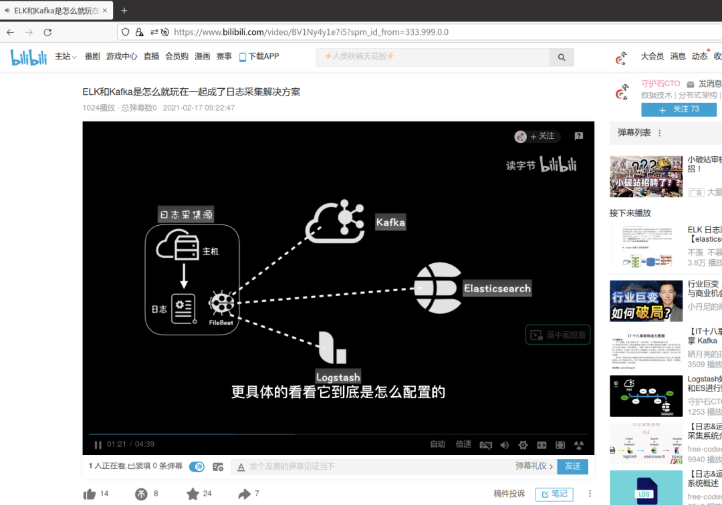722x505 pixels.
Task: Go back in browser history
Action: (x=10, y=32)
